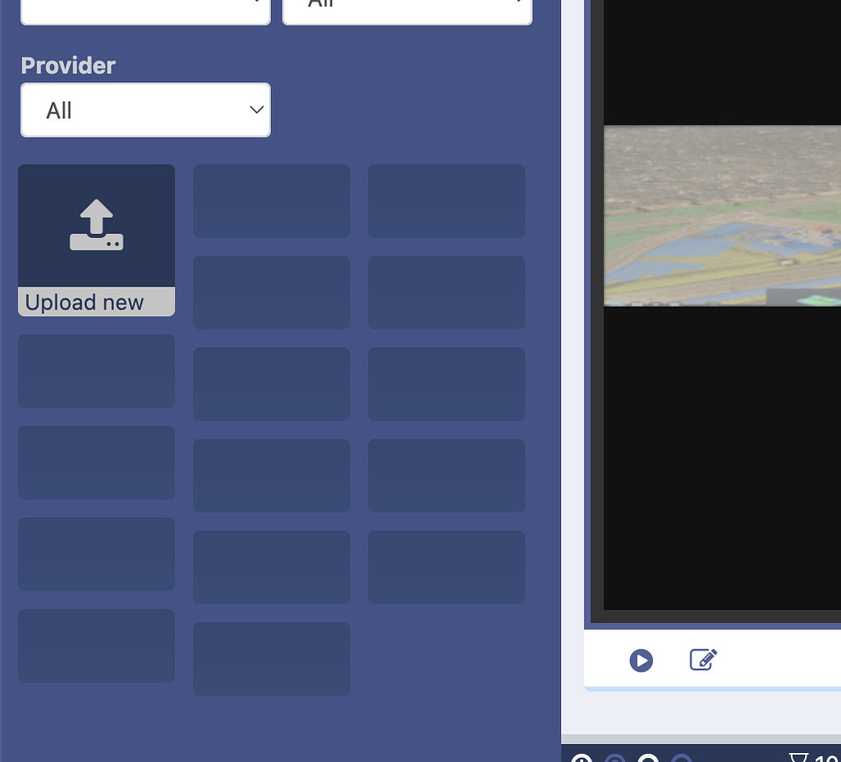Image resolution: width=841 pixels, height=762 pixels.
Task: Select the first tile in the third column
Action: pos(446,200)
